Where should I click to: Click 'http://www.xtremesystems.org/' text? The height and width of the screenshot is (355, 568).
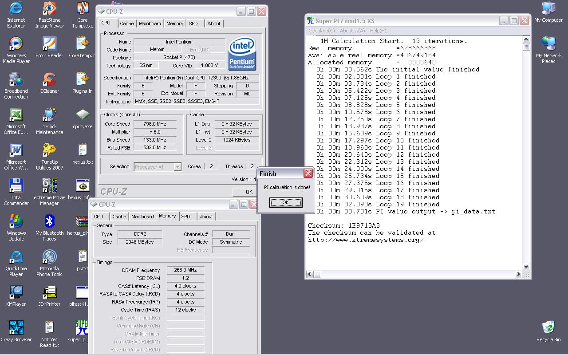(366, 240)
